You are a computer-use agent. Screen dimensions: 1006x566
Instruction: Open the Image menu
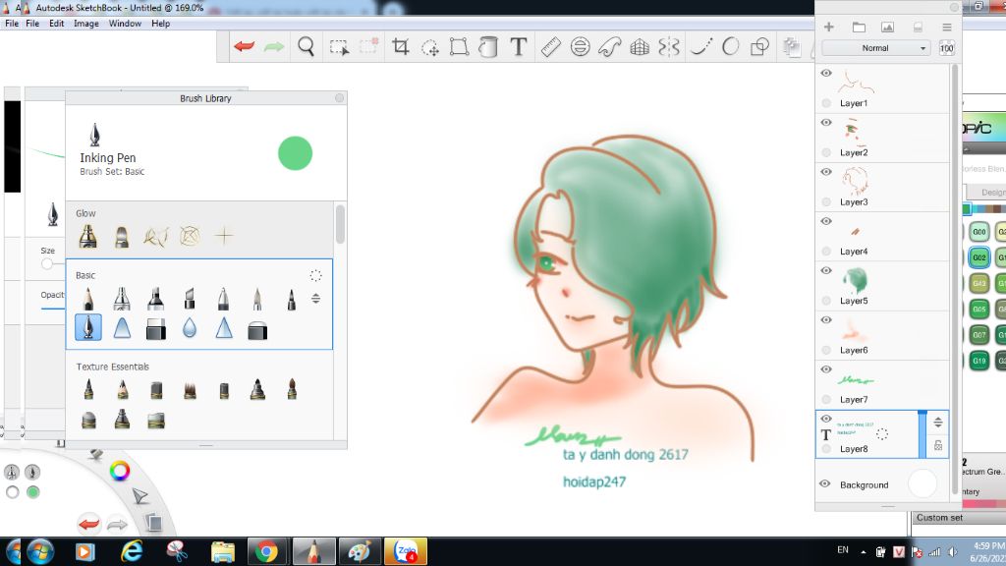tap(86, 24)
